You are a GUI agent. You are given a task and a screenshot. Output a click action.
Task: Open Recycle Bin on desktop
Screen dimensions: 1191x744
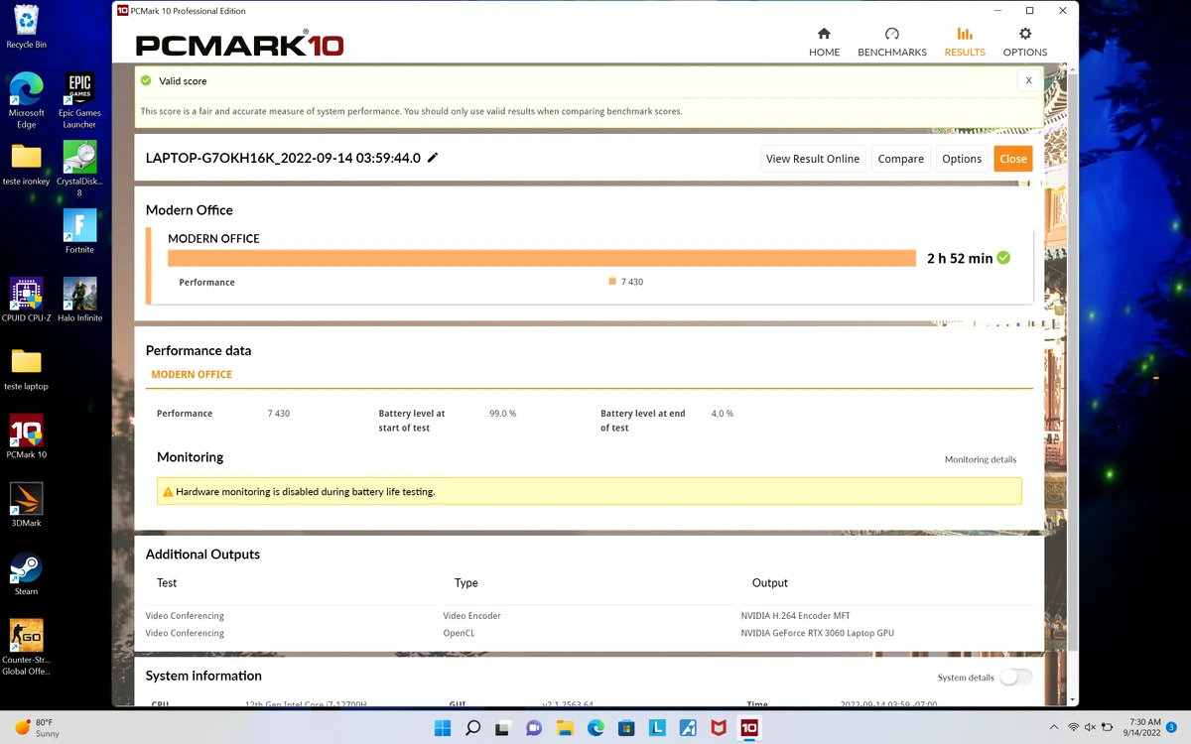tap(27, 27)
